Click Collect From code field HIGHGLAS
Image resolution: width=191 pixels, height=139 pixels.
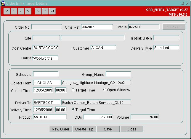coord(47,83)
